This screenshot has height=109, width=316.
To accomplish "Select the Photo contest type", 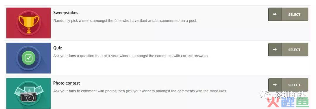I will pyautogui.click(x=288, y=85).
